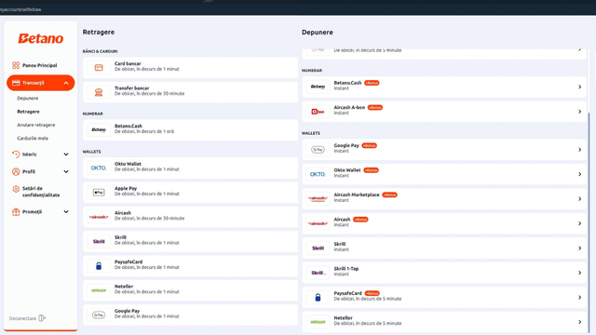Click Transfer bancar withdrawal option text
The width and height of the screenshot is (596, 335).
tap(132, 88)
